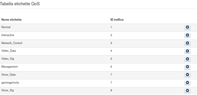
Task: Remove the gamingpriority label
Action: (x=187, y=83)
